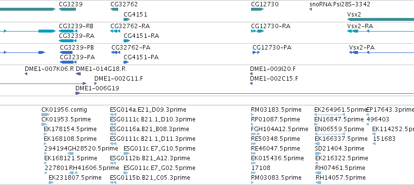The image size is (414, 185).
Task: Select the DME1-007K06.R feature
Action: point(49,69)
